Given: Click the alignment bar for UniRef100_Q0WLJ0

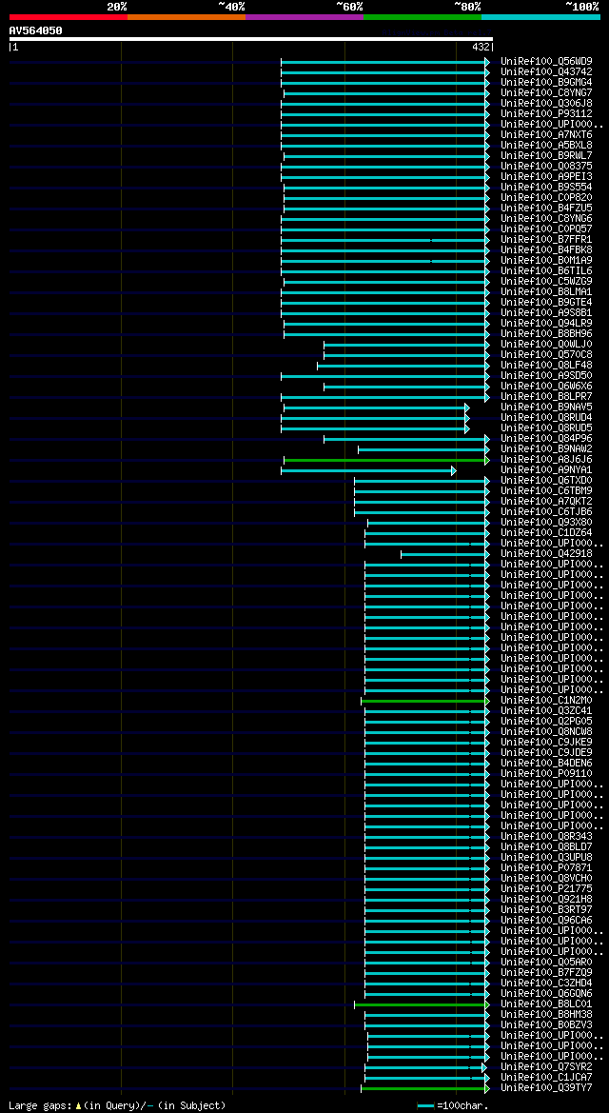Looking at the screenshot, I should 406,345.
